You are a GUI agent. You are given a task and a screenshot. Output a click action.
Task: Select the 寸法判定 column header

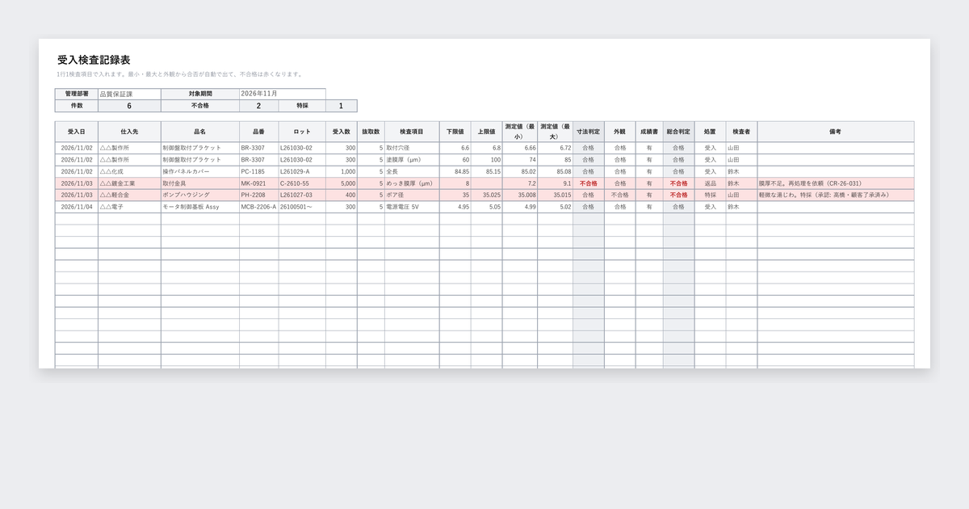(x=588, y=132)
